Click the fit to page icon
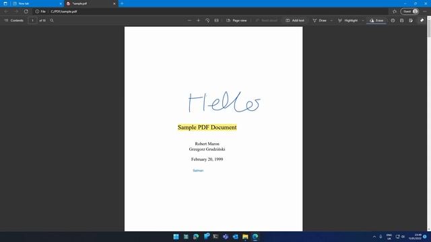The width and height of the screenshot is (431, 242). (x=217, y=20)
